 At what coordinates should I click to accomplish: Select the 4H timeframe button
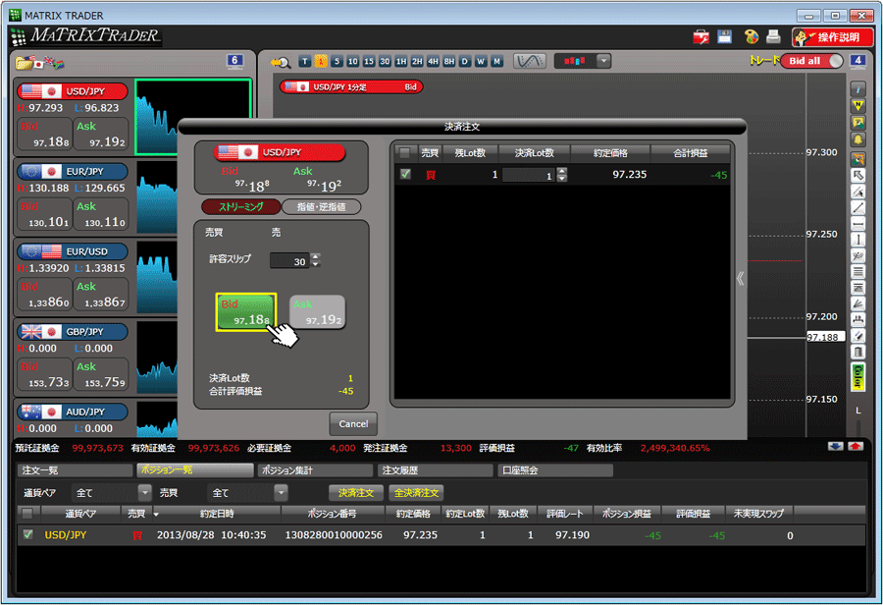433,62
